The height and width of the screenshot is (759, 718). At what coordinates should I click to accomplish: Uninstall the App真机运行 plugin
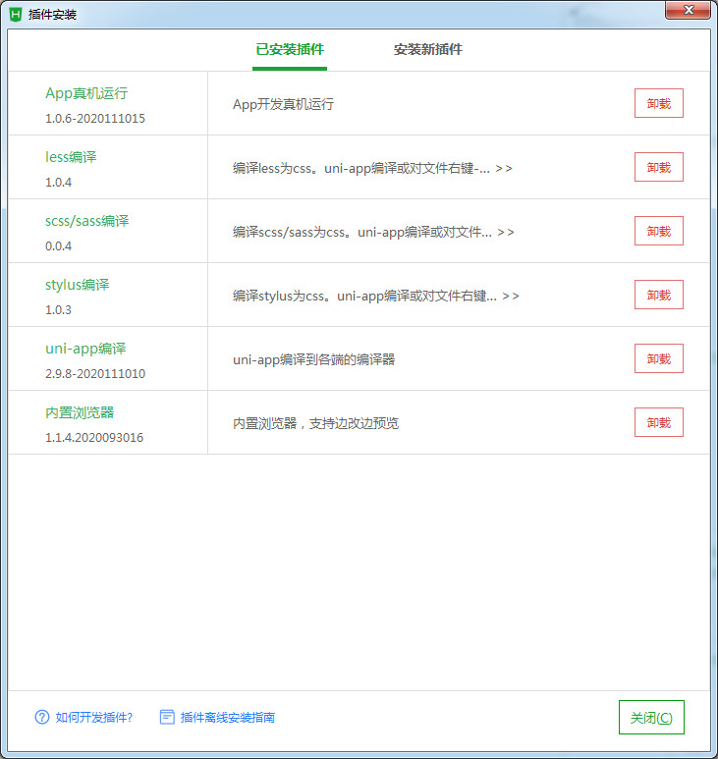point(658,103)
